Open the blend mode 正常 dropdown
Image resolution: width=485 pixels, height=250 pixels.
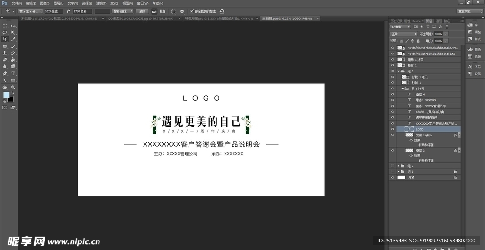403,34
